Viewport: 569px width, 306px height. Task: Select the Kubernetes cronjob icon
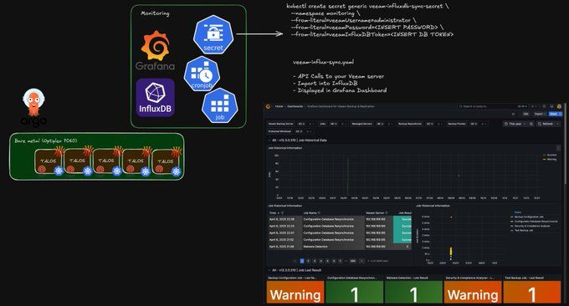click(x=202, y=74)
